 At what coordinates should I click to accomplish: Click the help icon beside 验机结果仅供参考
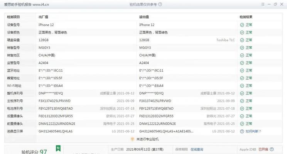tap(160, 4)
